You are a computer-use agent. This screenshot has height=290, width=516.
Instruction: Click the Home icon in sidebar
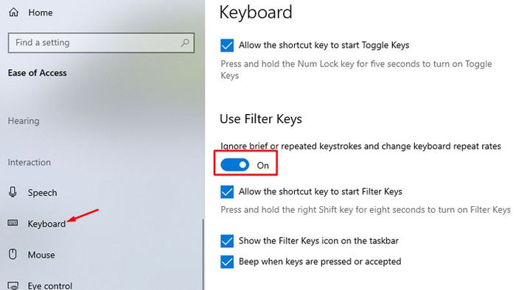tap(13, 13)
